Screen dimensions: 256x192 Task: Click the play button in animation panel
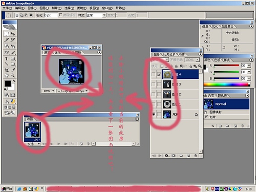(59, 144)
